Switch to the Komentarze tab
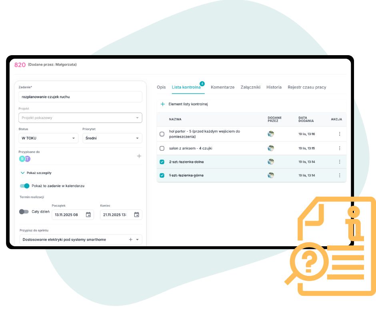The height and width of the screenshot is (315, 376). [x=222, y=87]
